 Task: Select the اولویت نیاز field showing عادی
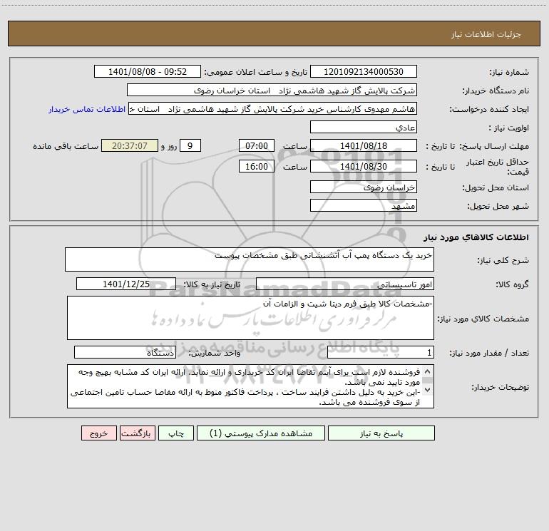364,127
